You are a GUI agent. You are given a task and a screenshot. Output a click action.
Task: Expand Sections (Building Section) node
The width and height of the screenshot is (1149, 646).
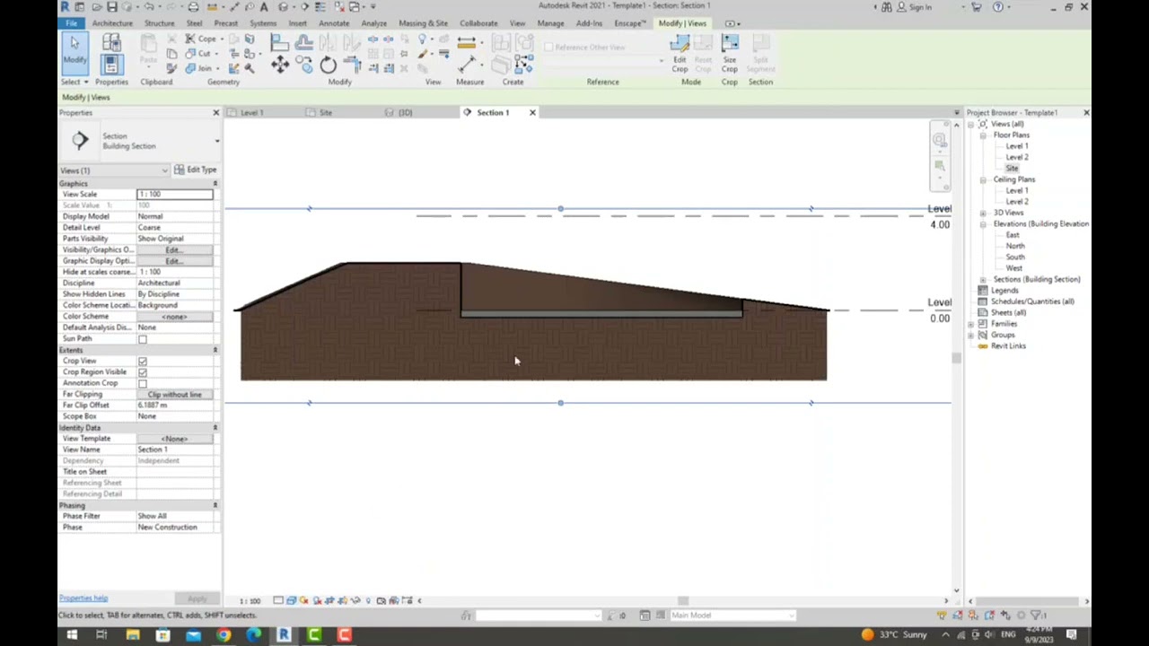pos(983,280)
